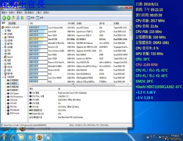Sort by the 主機板 column header
Image resolution: width=183 pixels, height=141 pixels.
(x=87, y=23)
